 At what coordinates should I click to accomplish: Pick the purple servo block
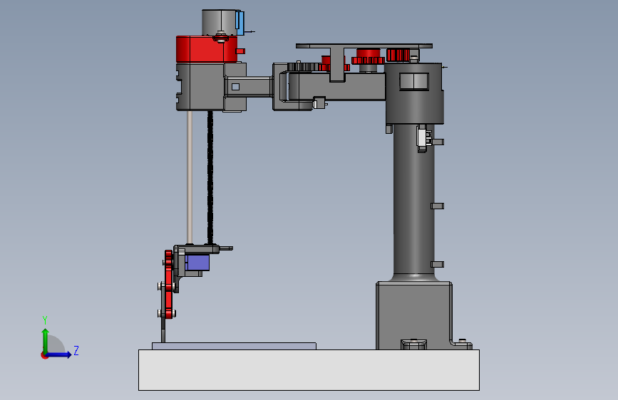[197, 263]
